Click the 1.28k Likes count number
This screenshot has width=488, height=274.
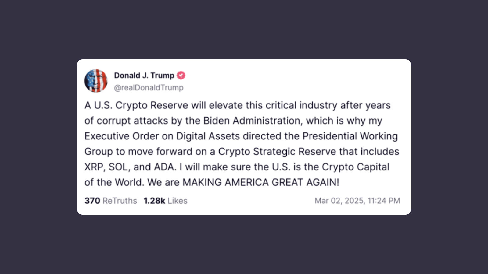(154, 201)
